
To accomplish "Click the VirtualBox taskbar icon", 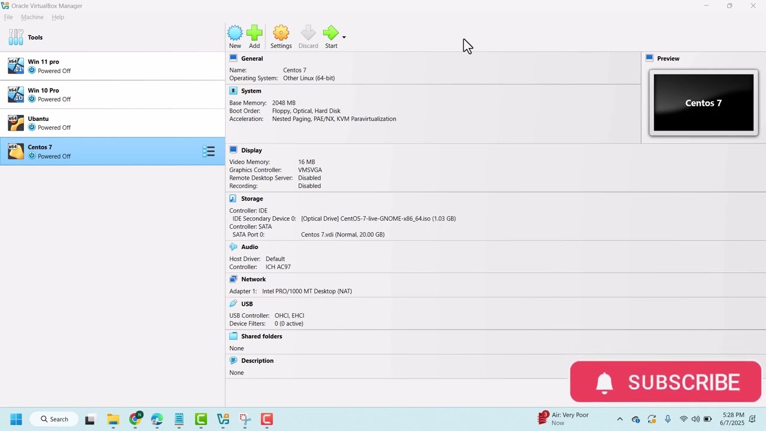I will pyautogui.click(x=223, y=419).
